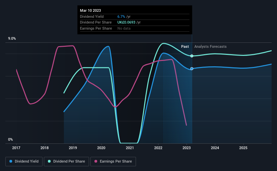Image resolution: width=277 pixels, height=171 pixels.
Task: Select the teal data point marker on chart
Action: [192, 56]
